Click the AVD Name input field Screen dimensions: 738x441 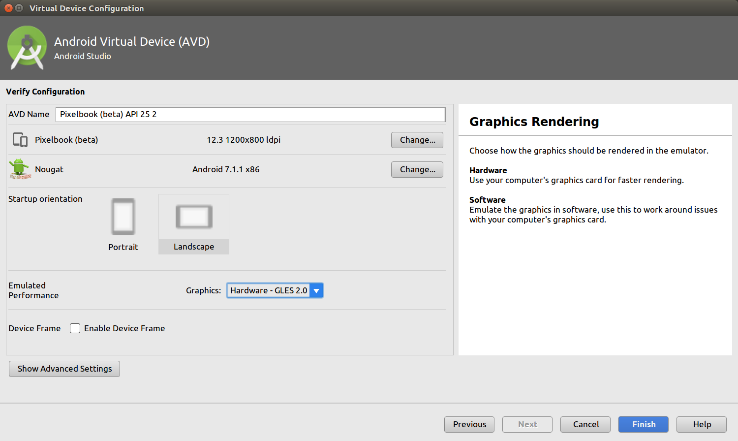click(x=250, y=114)
